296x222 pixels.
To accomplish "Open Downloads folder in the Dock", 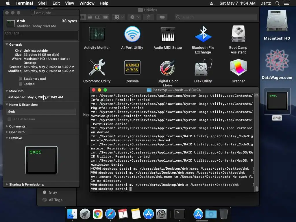I will pyautogui.click(x=211, y=214).
